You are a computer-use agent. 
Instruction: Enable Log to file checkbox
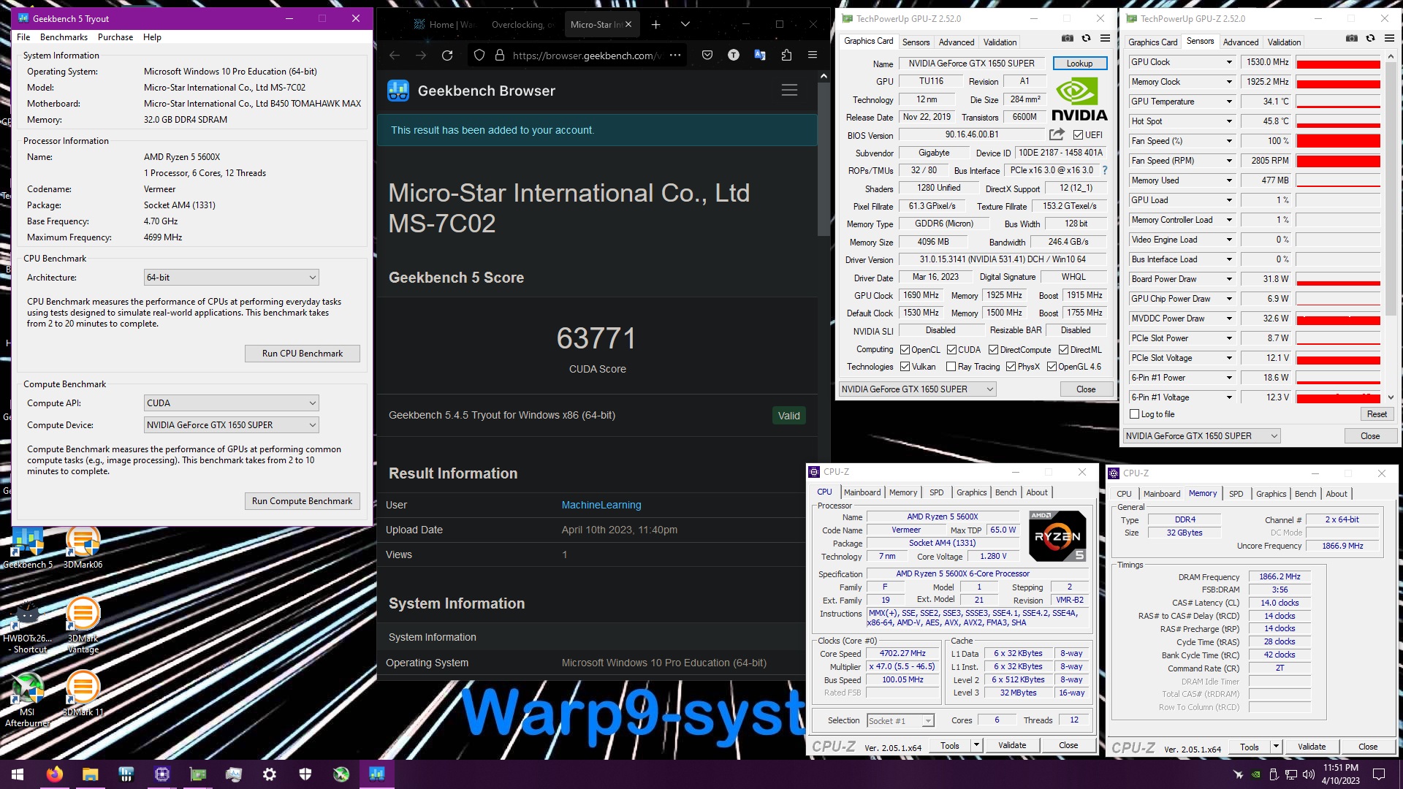click(x=1134, y=414)
